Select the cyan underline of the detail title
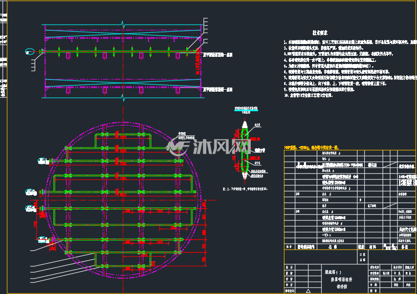The height and width of the screenshot is (294, 417). point(246,110)
